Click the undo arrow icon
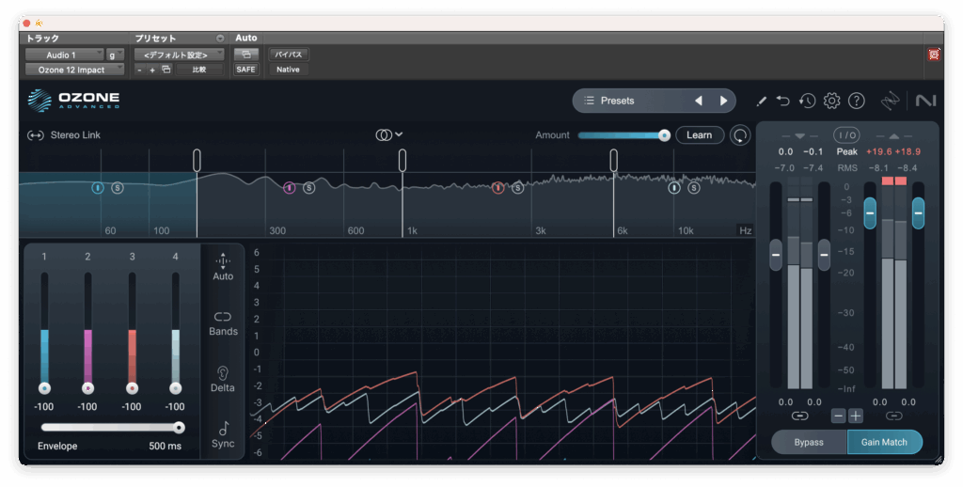963x487 pixels. [783, 101]
